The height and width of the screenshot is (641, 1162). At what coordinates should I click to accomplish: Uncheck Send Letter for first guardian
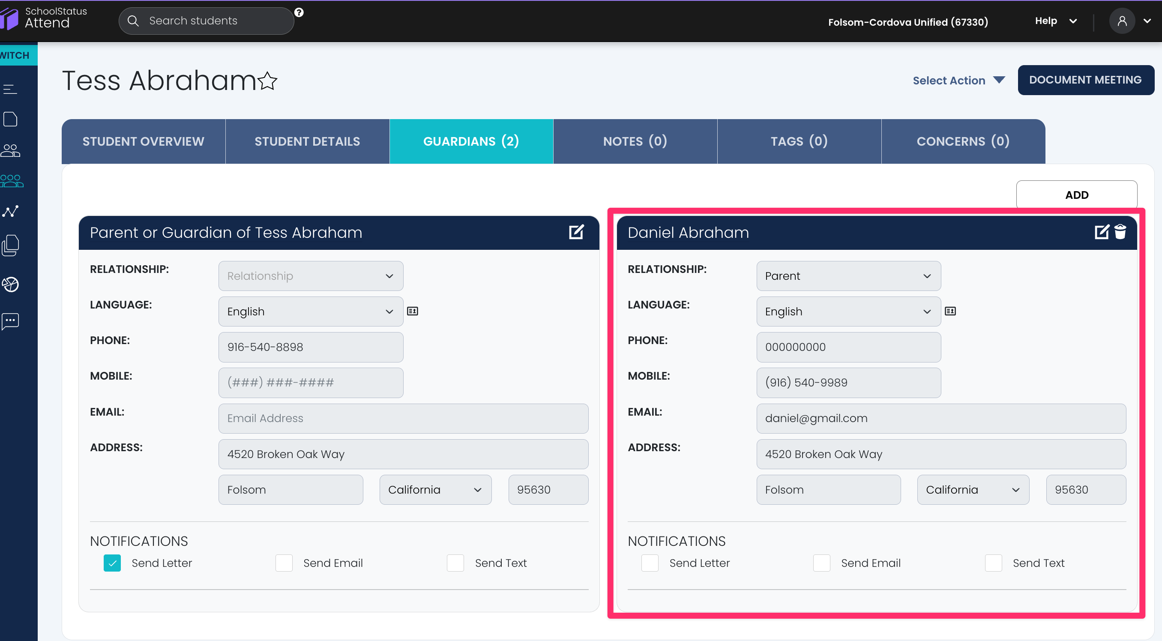[x=112, y=563]
